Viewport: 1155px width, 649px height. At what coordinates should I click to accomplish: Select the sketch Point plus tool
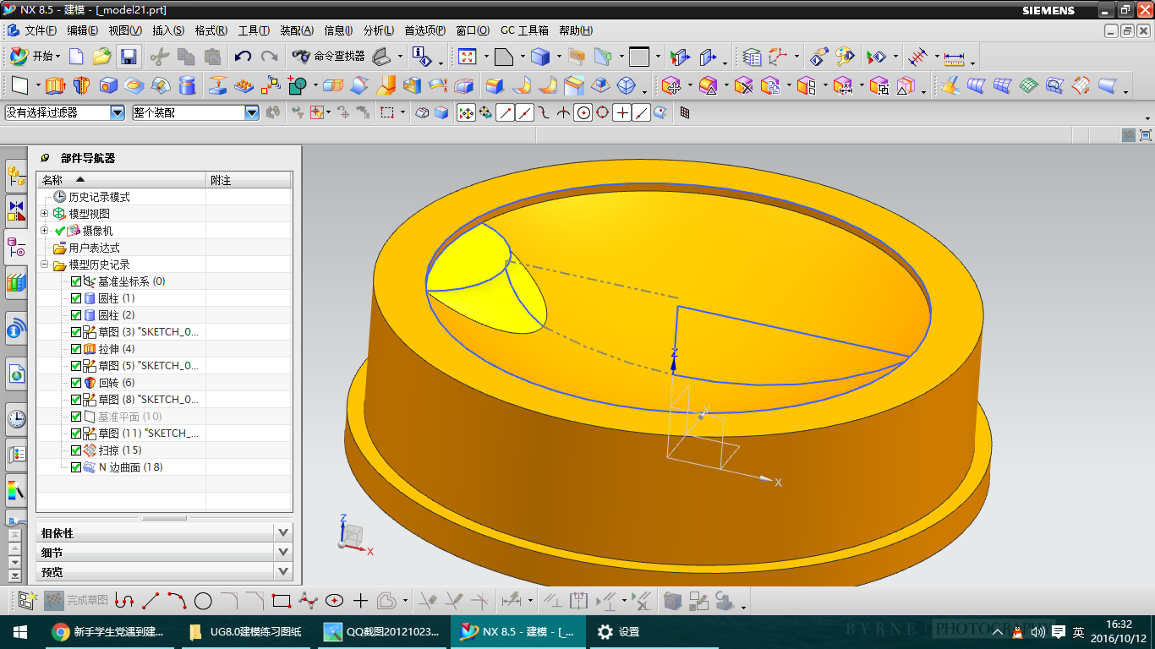(361, 601)
